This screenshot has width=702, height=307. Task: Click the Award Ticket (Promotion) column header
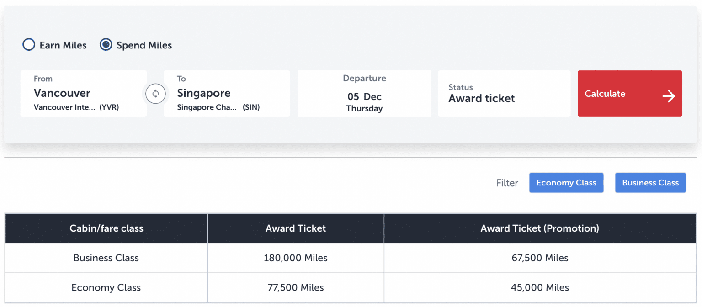[539, 228]
